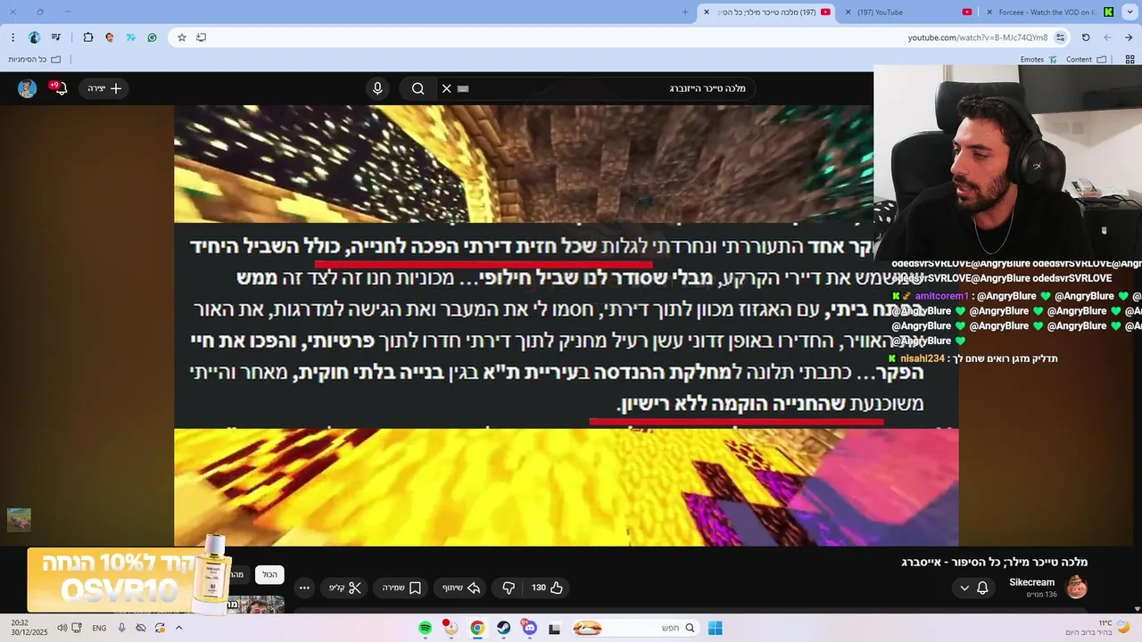This screenshot has height=642, width=1142.
Task: Open Steam from the taskbar
Action: pos(503,628)
